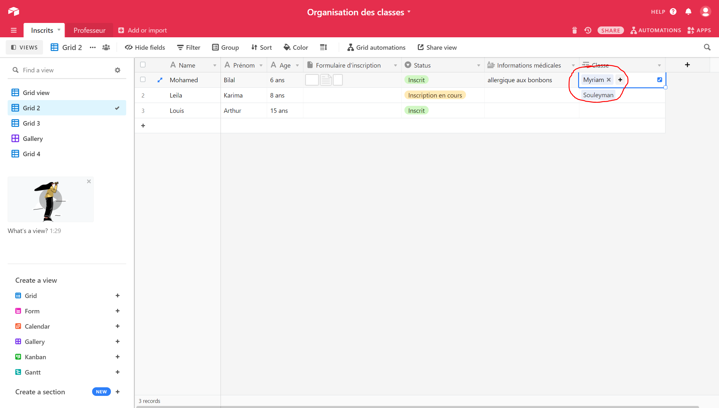The width and height of the screenshot is (719, 408).
Task: Switch to the Professeur table tab
Action: (89, 30)
